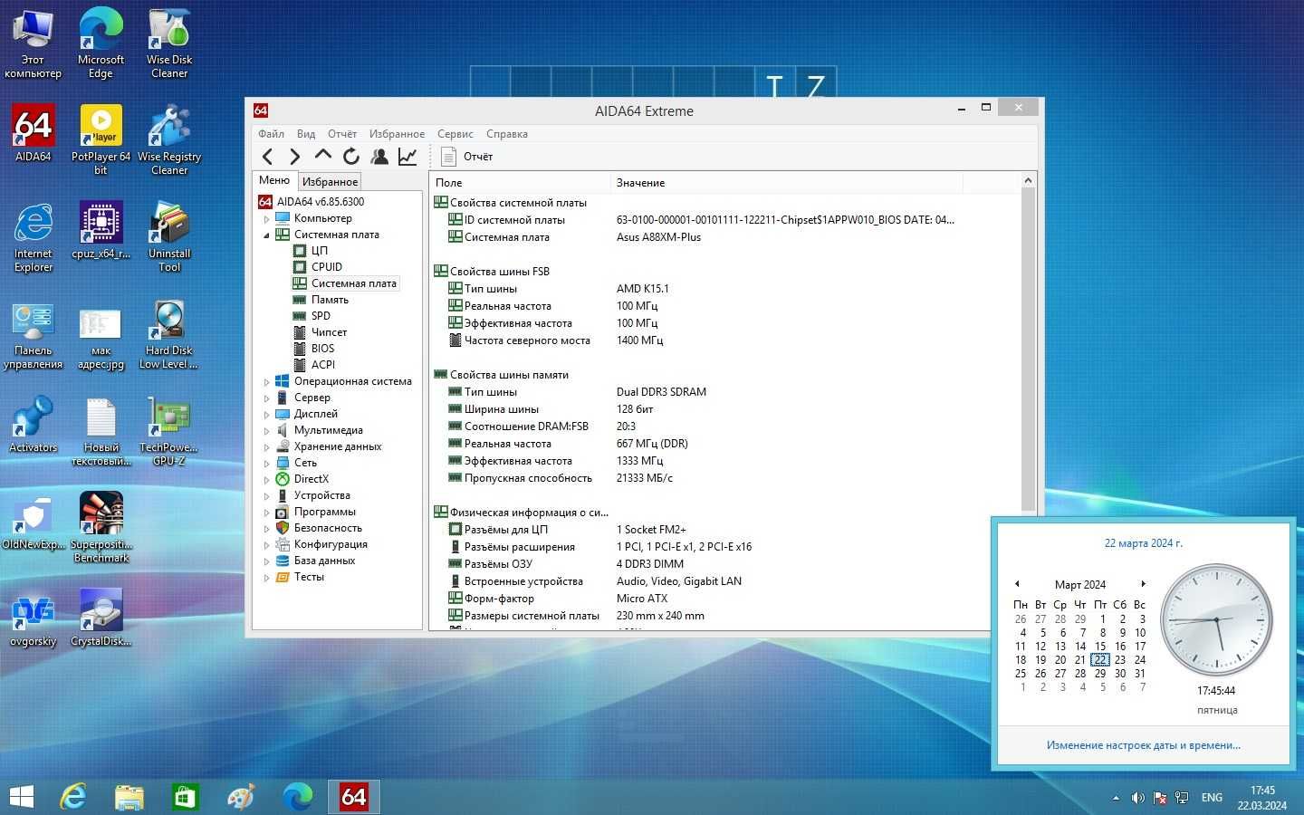
Task: Open the Вид menu
Action: (x=306, y=134)
